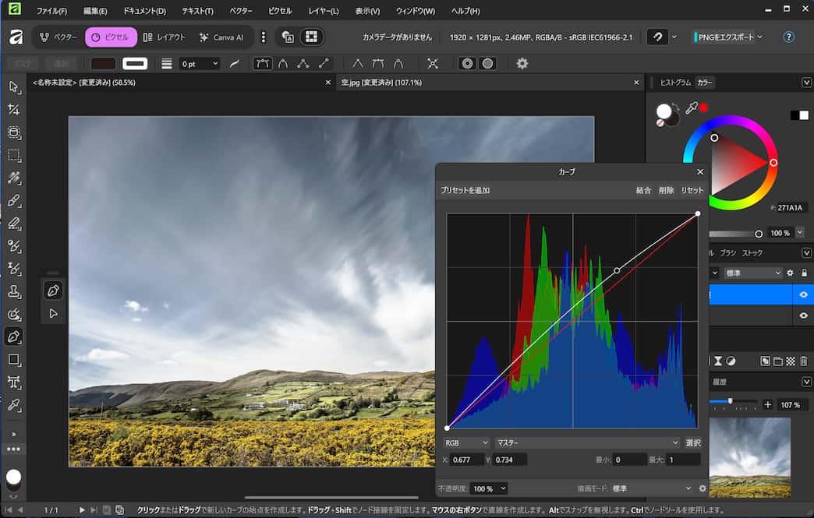Open the RGB channel dropdown in Curves
This screenshot has height=518, width=814.
pyautogui.click(x=465, y=442)
